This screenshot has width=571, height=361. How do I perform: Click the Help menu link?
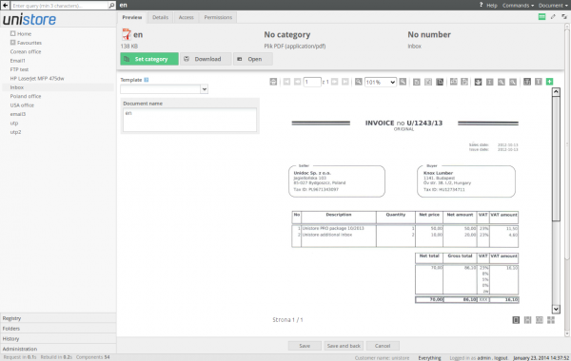492,6
